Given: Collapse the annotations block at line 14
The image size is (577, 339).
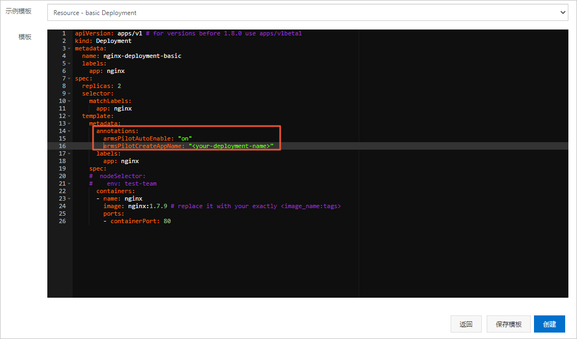Looking at the screenshot, I should pyautogui.click(x=69, y=131).
